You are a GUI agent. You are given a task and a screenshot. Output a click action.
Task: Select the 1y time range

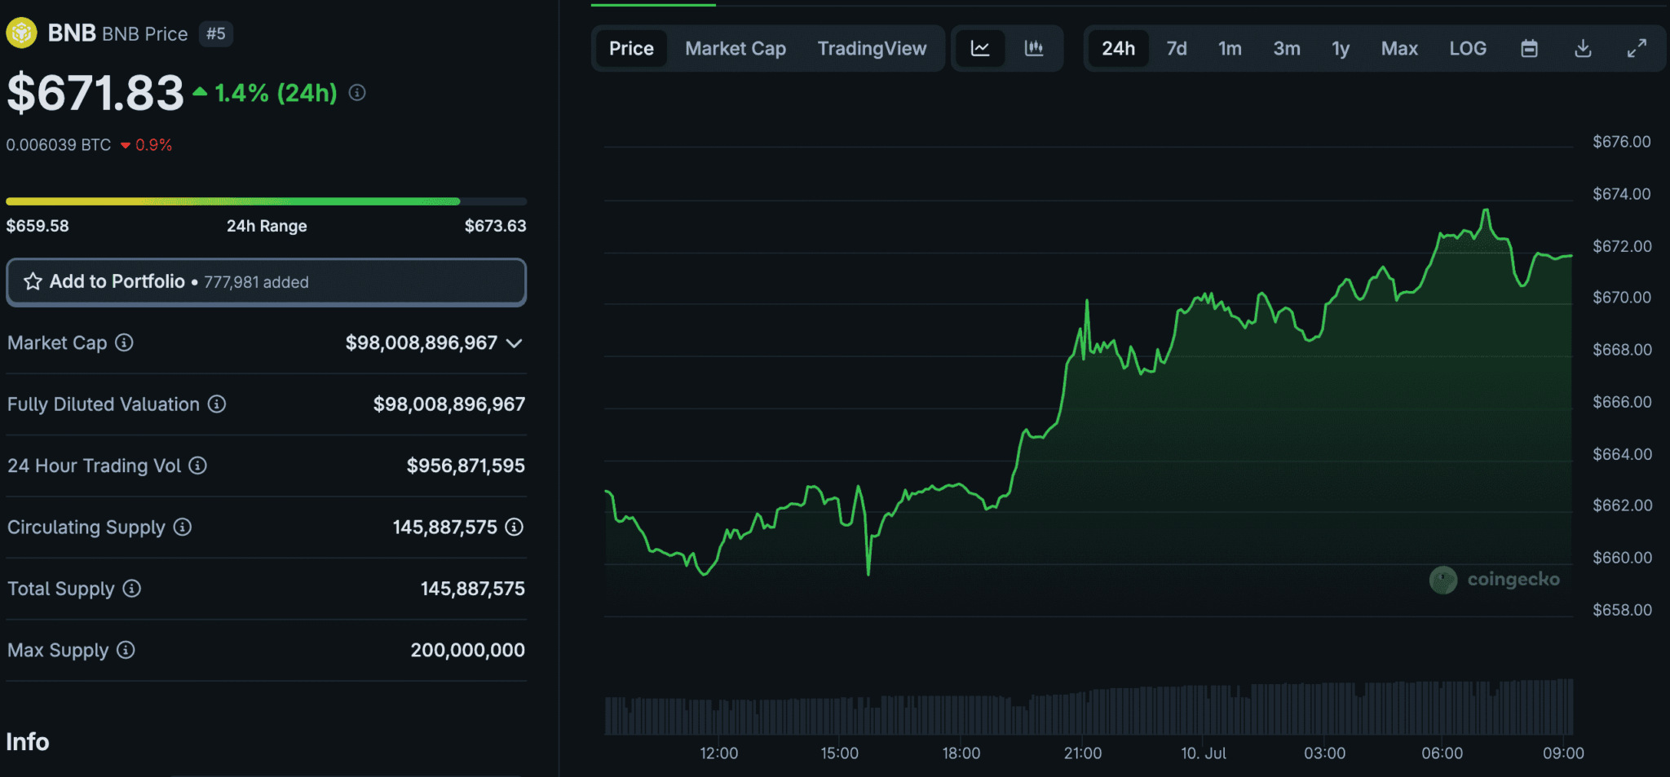(x=1341, y=48)
